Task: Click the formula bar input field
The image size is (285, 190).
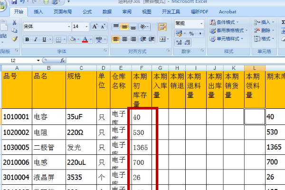Action: (176, 60)
